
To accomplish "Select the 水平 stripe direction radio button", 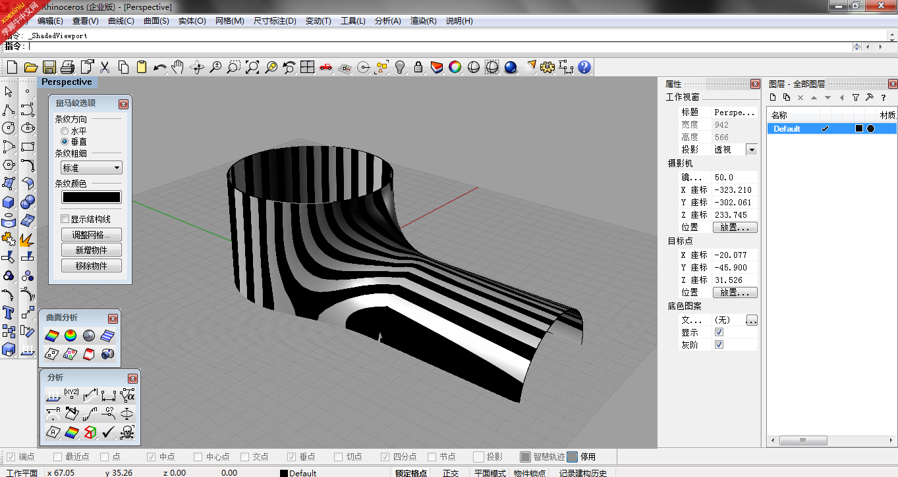I will [65, 132].
